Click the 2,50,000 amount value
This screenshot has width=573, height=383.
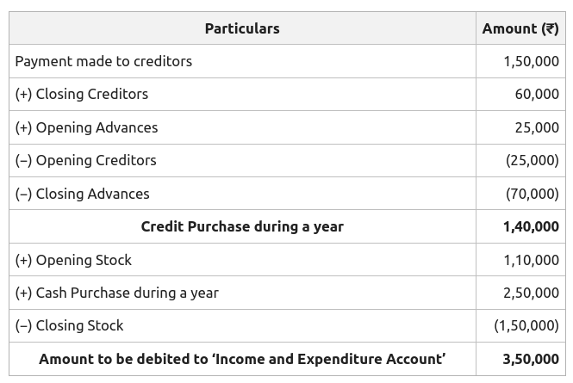(x=531, y=293)
